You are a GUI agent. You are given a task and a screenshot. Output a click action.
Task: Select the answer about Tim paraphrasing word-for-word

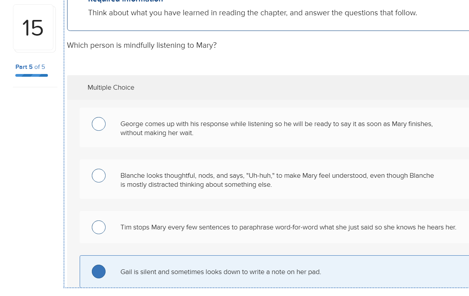coord(288,227)
